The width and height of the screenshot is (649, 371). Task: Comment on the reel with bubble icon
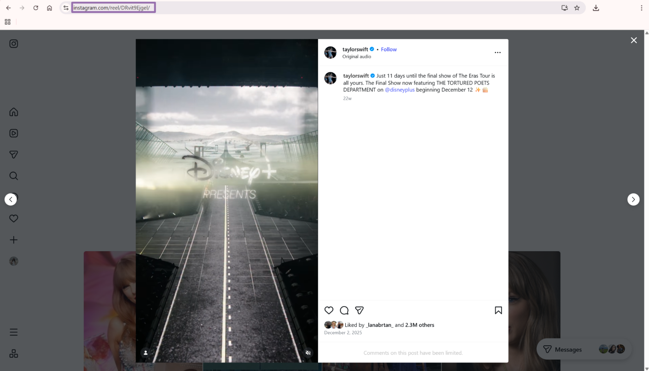pos(344,310)
